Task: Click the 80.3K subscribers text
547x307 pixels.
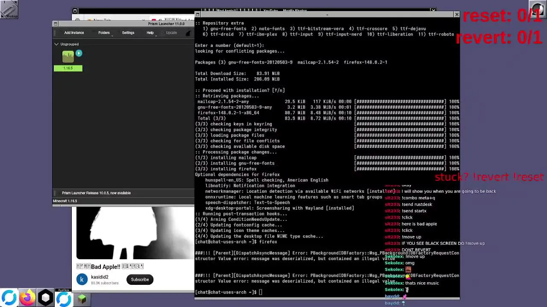Action: click(x=105, y=283)
